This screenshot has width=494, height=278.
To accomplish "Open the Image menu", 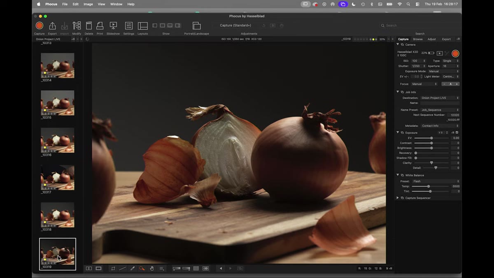I will click(x=88, y=4).
